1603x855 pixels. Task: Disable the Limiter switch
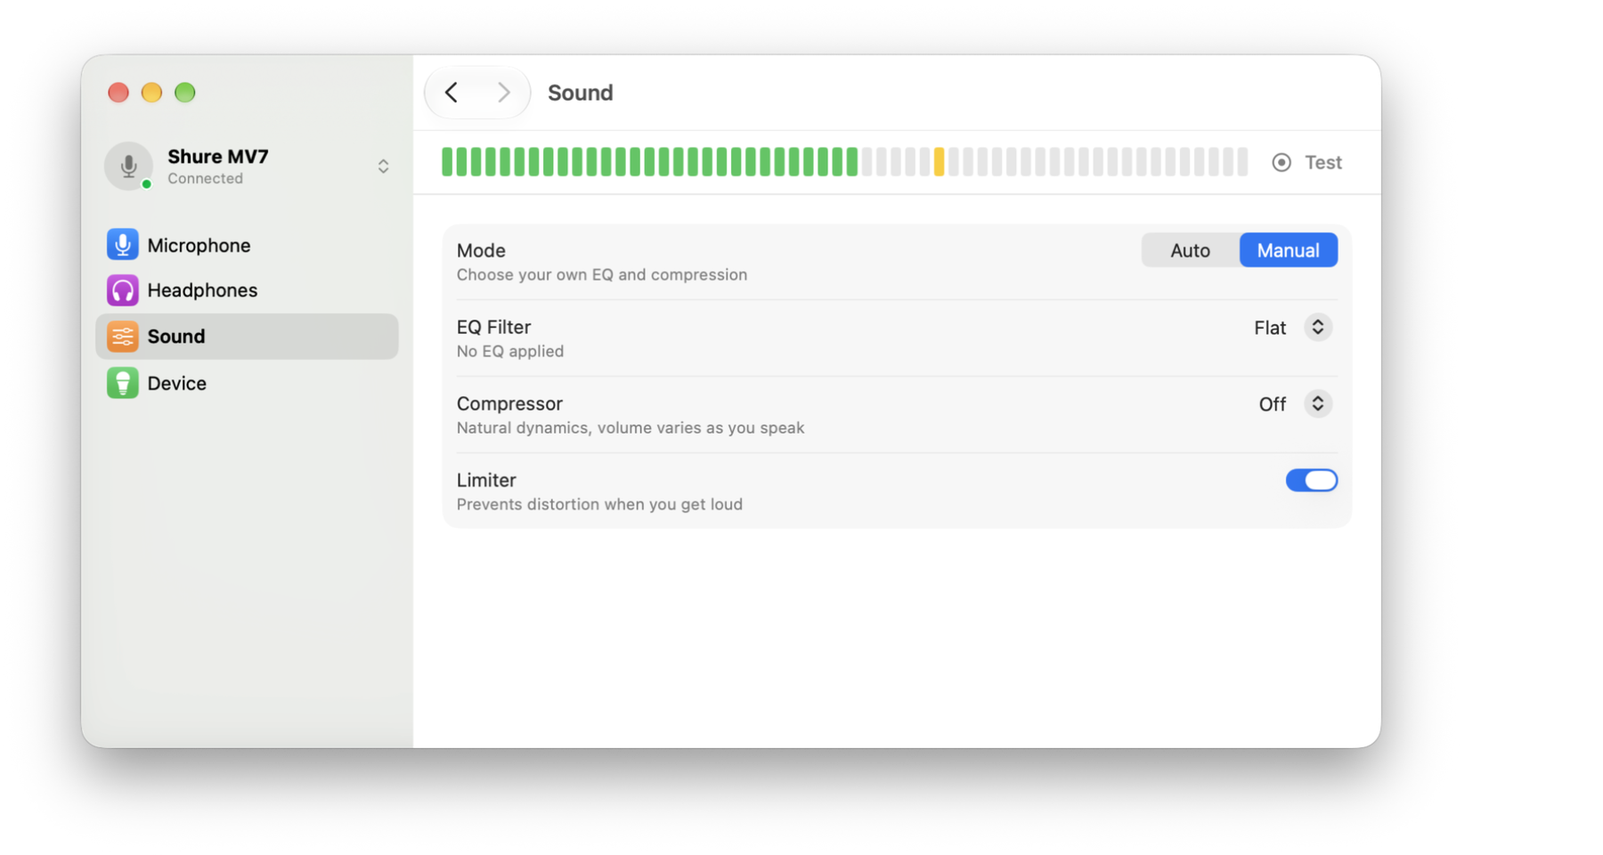1311,480
